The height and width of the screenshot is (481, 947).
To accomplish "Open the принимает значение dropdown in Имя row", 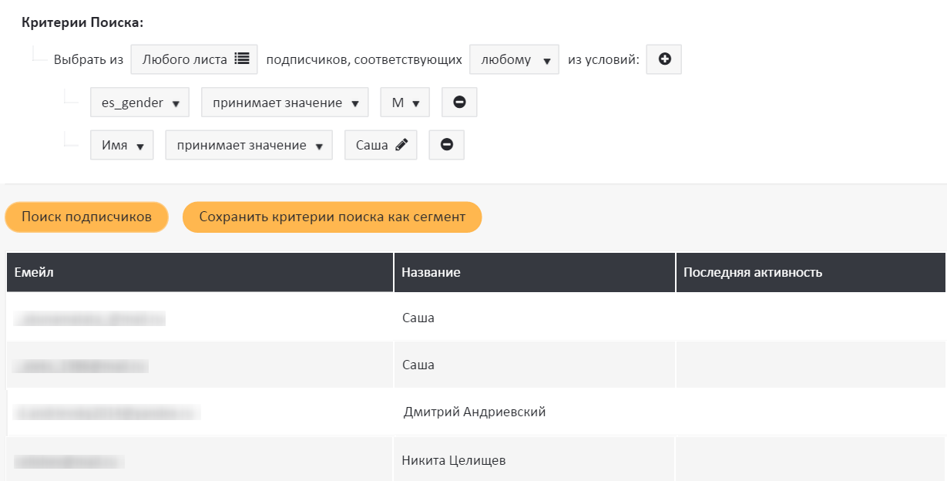I will (248, 145).
